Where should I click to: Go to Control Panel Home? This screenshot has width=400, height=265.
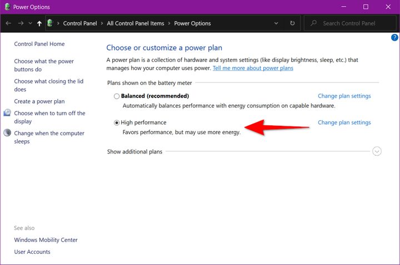(x=39, y=44)
